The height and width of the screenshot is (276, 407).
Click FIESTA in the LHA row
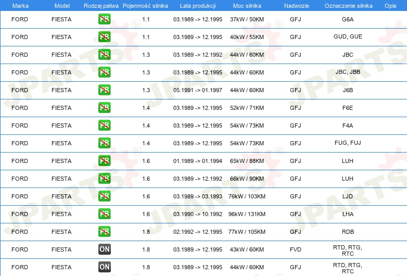click(61, 214)
